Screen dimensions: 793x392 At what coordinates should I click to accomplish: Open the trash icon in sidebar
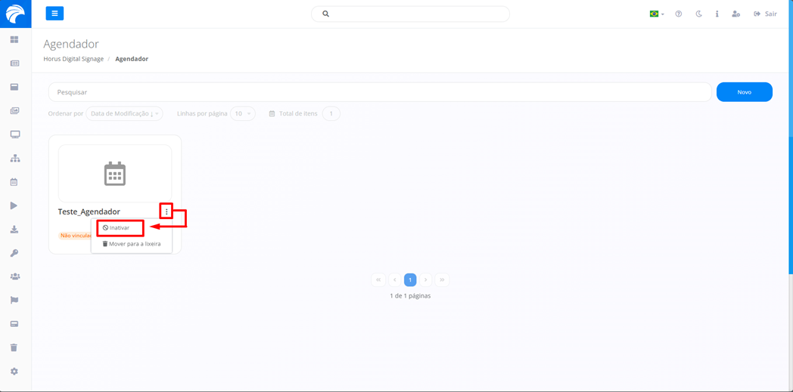pos(14,347)
